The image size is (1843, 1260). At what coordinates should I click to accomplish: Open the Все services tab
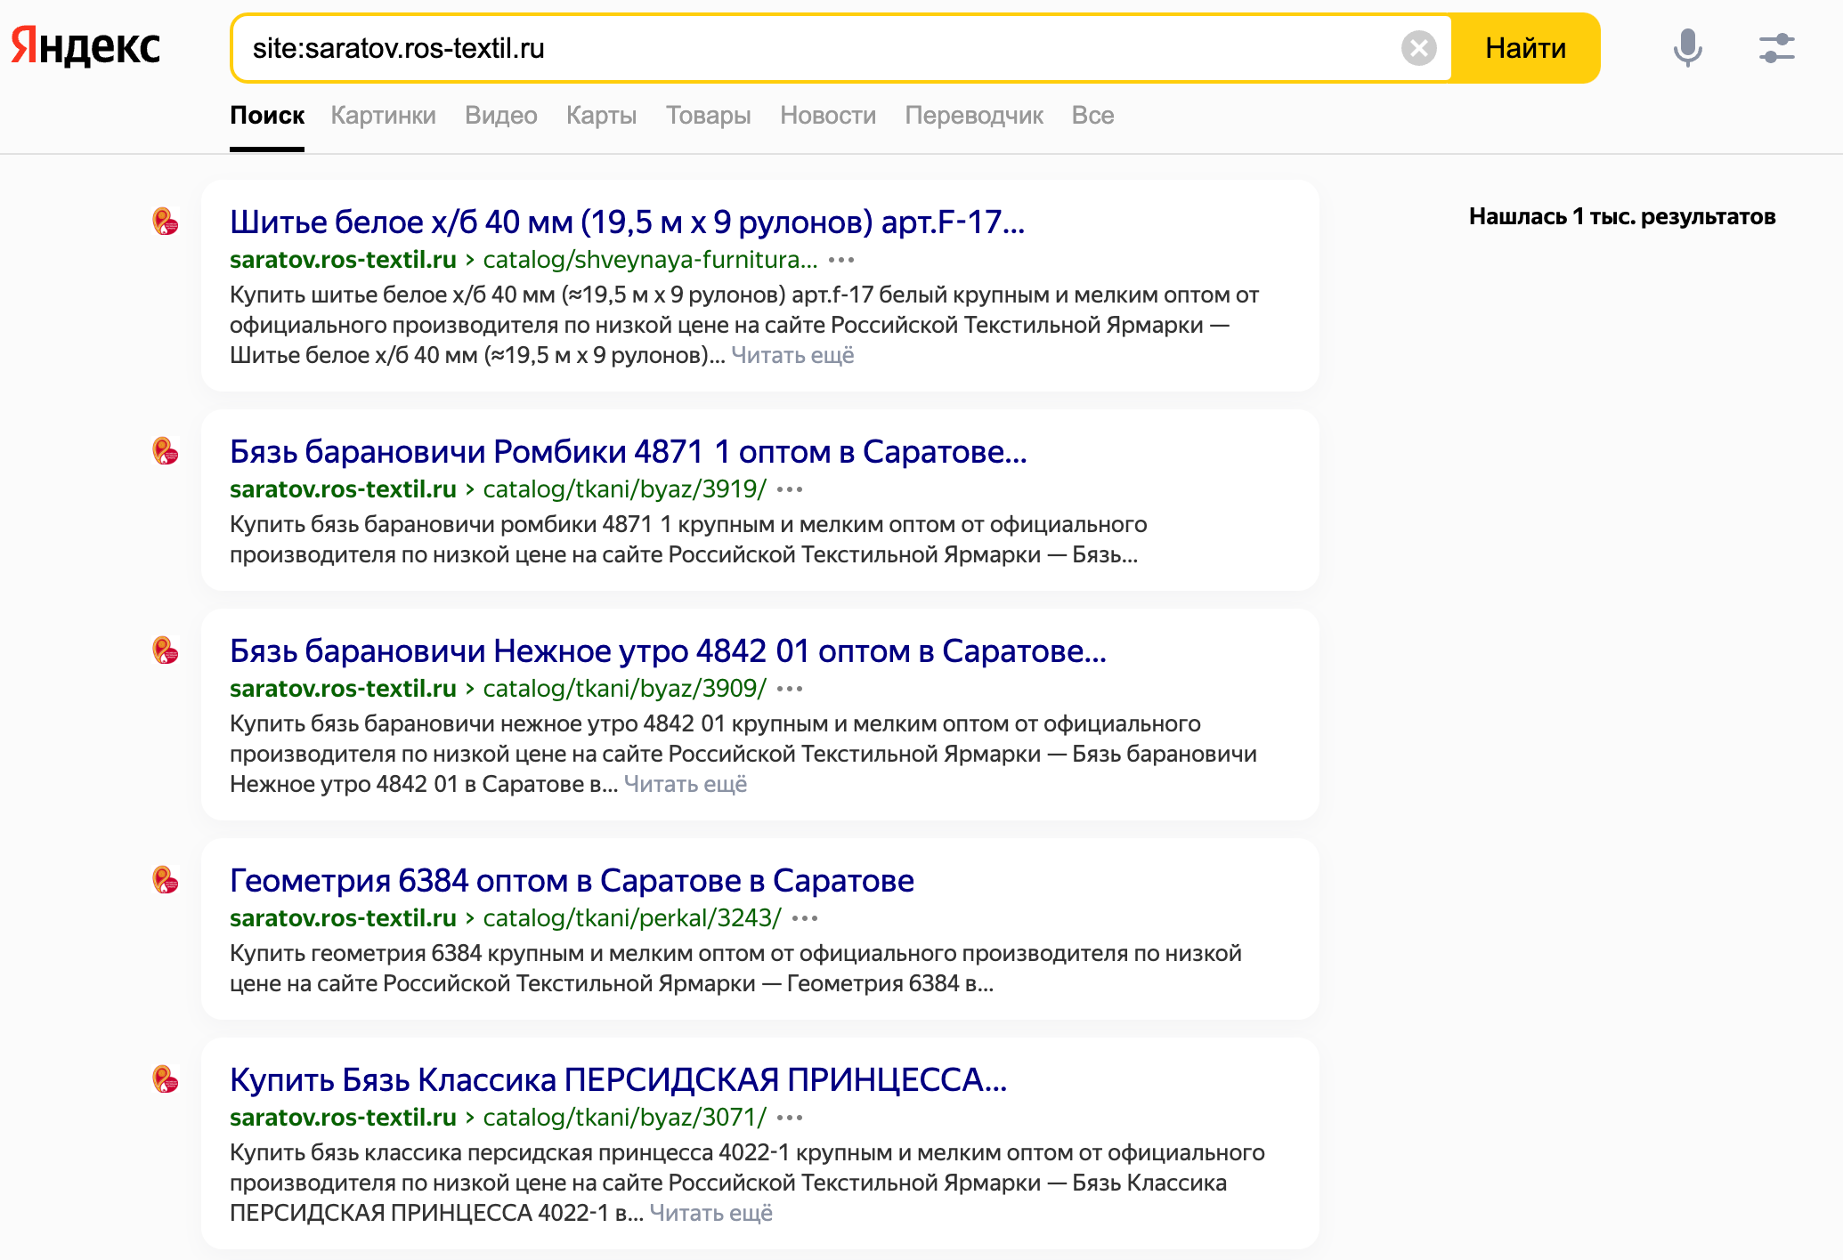(x=1092, y=116)
